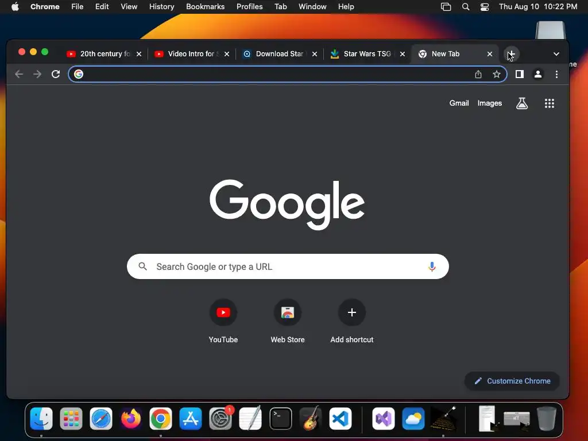Image resolution: width=588 pixels, height=441 pixels.
Task: Switch to the Star Wars TSG tab
Action: (x=362, y=54)
